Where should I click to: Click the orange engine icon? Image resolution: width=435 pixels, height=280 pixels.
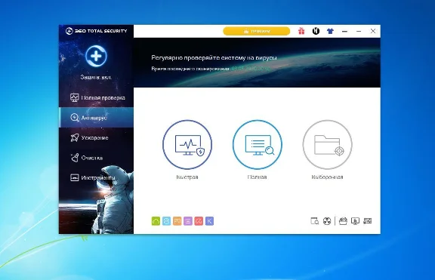coord(177,221)
